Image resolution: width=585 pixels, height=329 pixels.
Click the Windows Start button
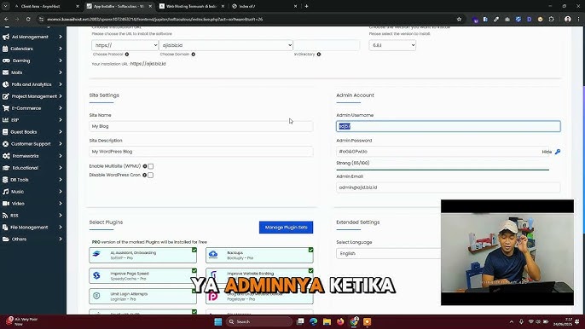[218, 321]
